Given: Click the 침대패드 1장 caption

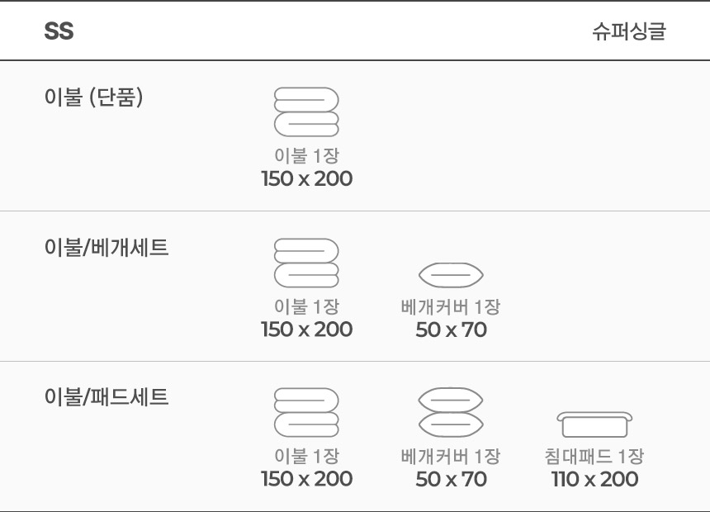Looking at the screenshot, I should coord(594,457).
